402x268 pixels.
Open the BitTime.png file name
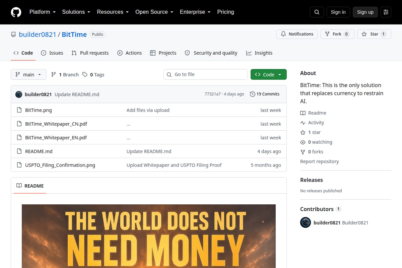click(x=39, y=110)
